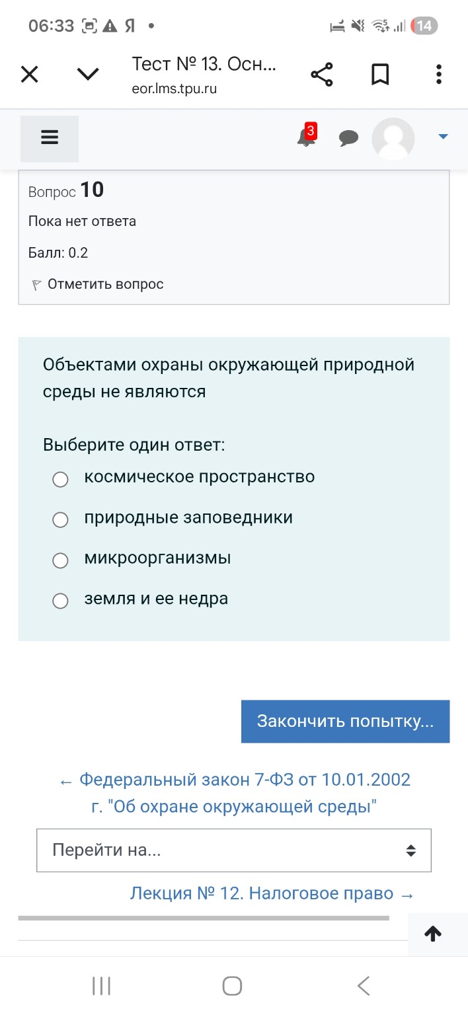Share the page via the share icon
468x1015 pixels.
click(x=322, y=74)
